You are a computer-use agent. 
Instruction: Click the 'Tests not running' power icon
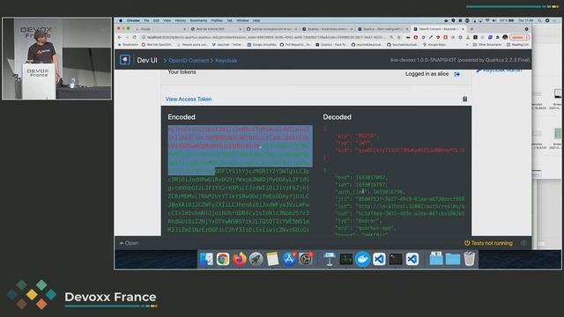pyautogui.click(x=467, y=243)
